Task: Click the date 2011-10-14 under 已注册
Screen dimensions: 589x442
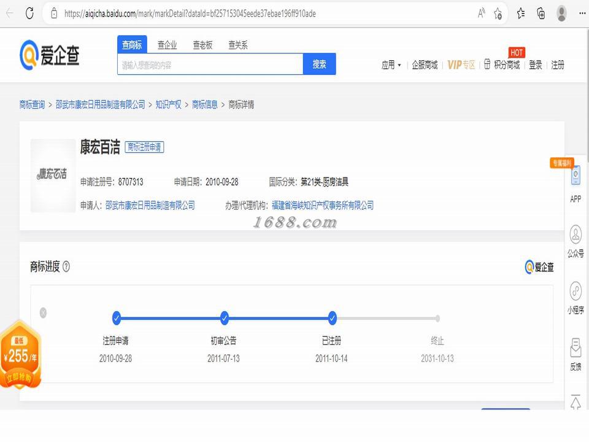Action: (x=331, y=358)
